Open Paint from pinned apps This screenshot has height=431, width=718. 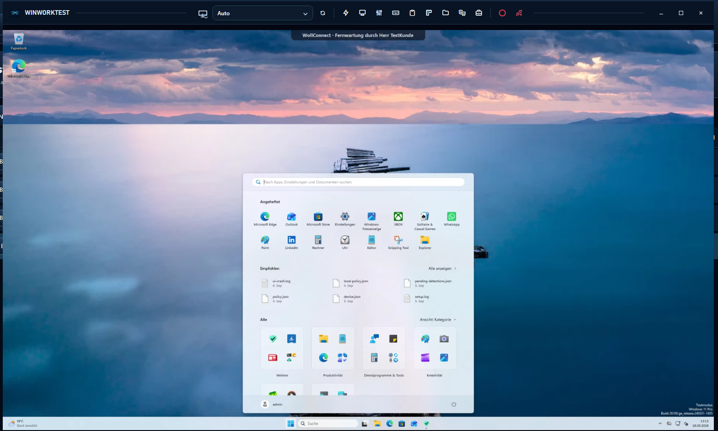click(x=265, y=243)
